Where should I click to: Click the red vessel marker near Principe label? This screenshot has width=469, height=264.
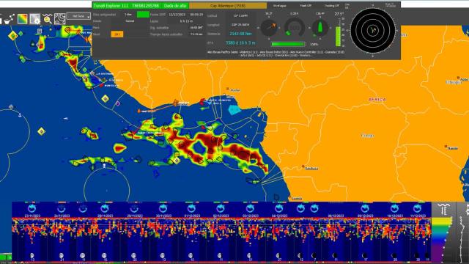coord(202,102)
